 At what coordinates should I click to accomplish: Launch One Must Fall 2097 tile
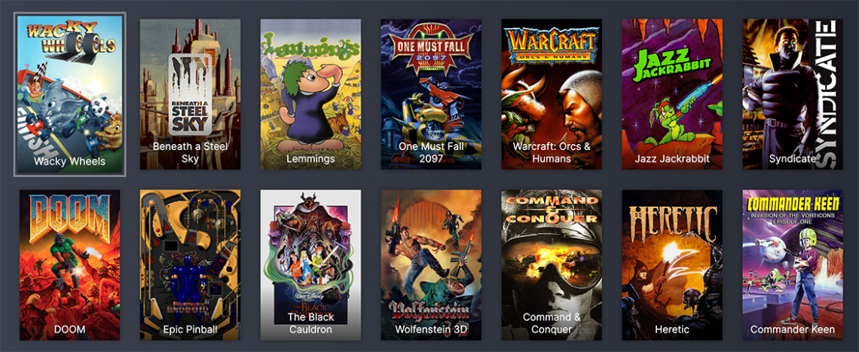pos(431,94)
